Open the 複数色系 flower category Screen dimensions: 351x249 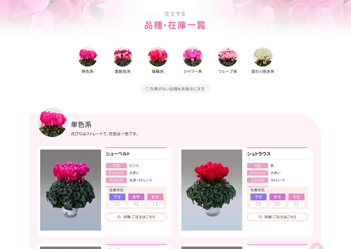122,57
